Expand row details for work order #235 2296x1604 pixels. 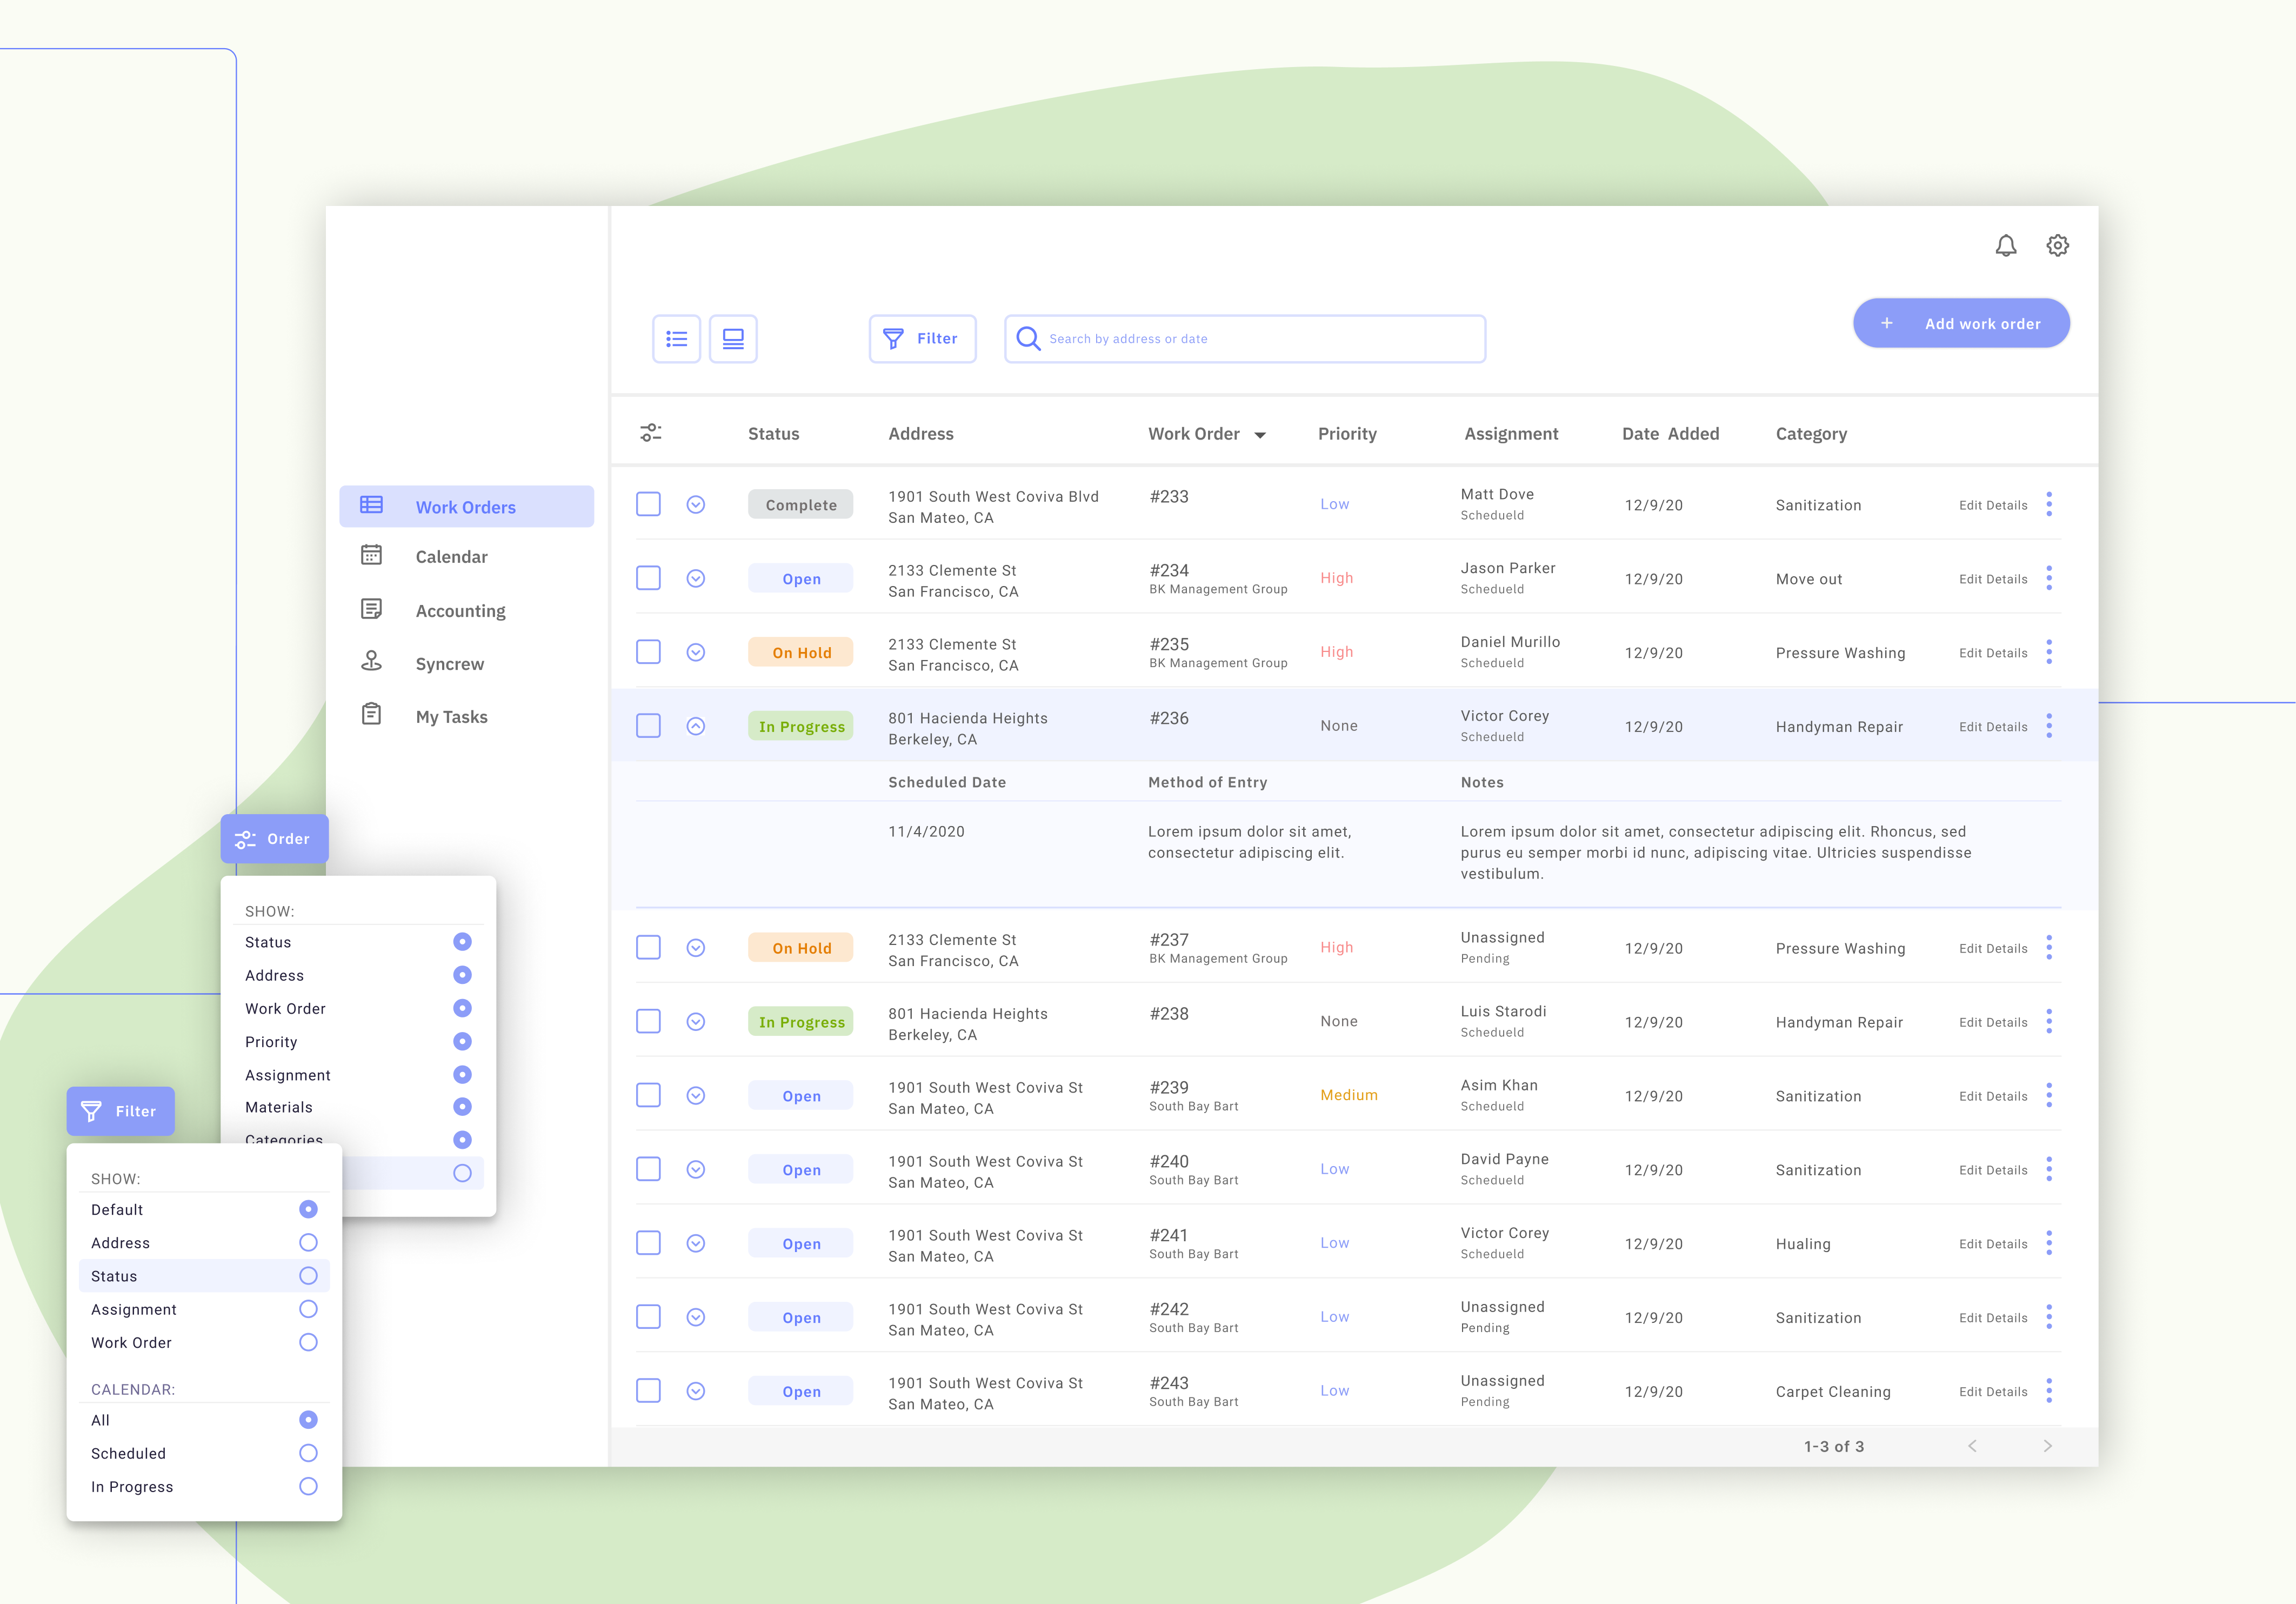[x=696, y=652]
